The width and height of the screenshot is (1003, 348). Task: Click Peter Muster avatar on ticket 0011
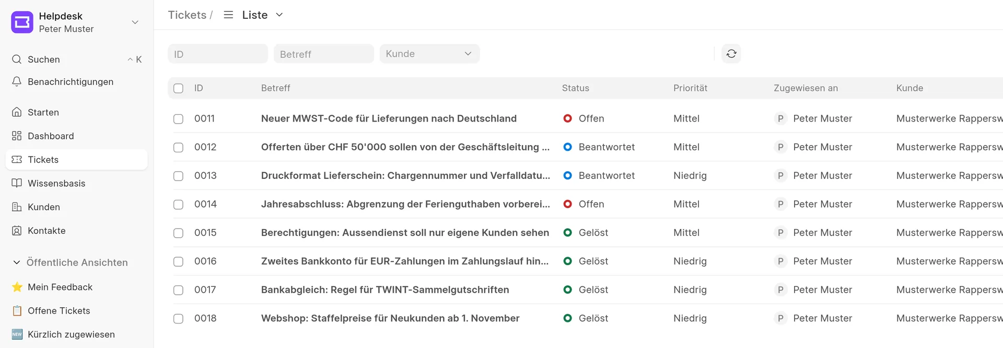(x=780, y=118)
